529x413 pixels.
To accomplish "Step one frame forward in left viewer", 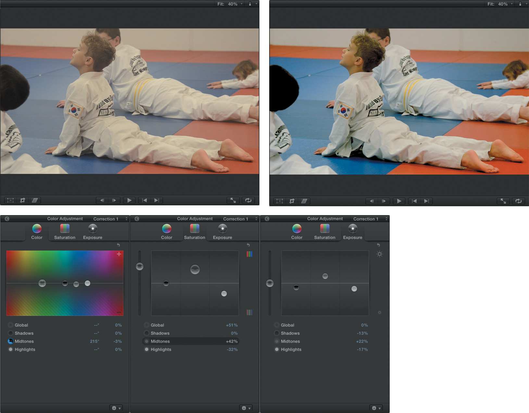I will click(x=114, y=200).
